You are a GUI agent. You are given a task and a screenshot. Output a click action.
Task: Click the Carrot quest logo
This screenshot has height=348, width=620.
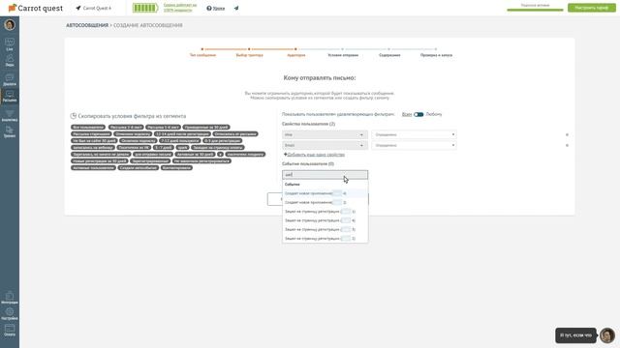point(36,8)
